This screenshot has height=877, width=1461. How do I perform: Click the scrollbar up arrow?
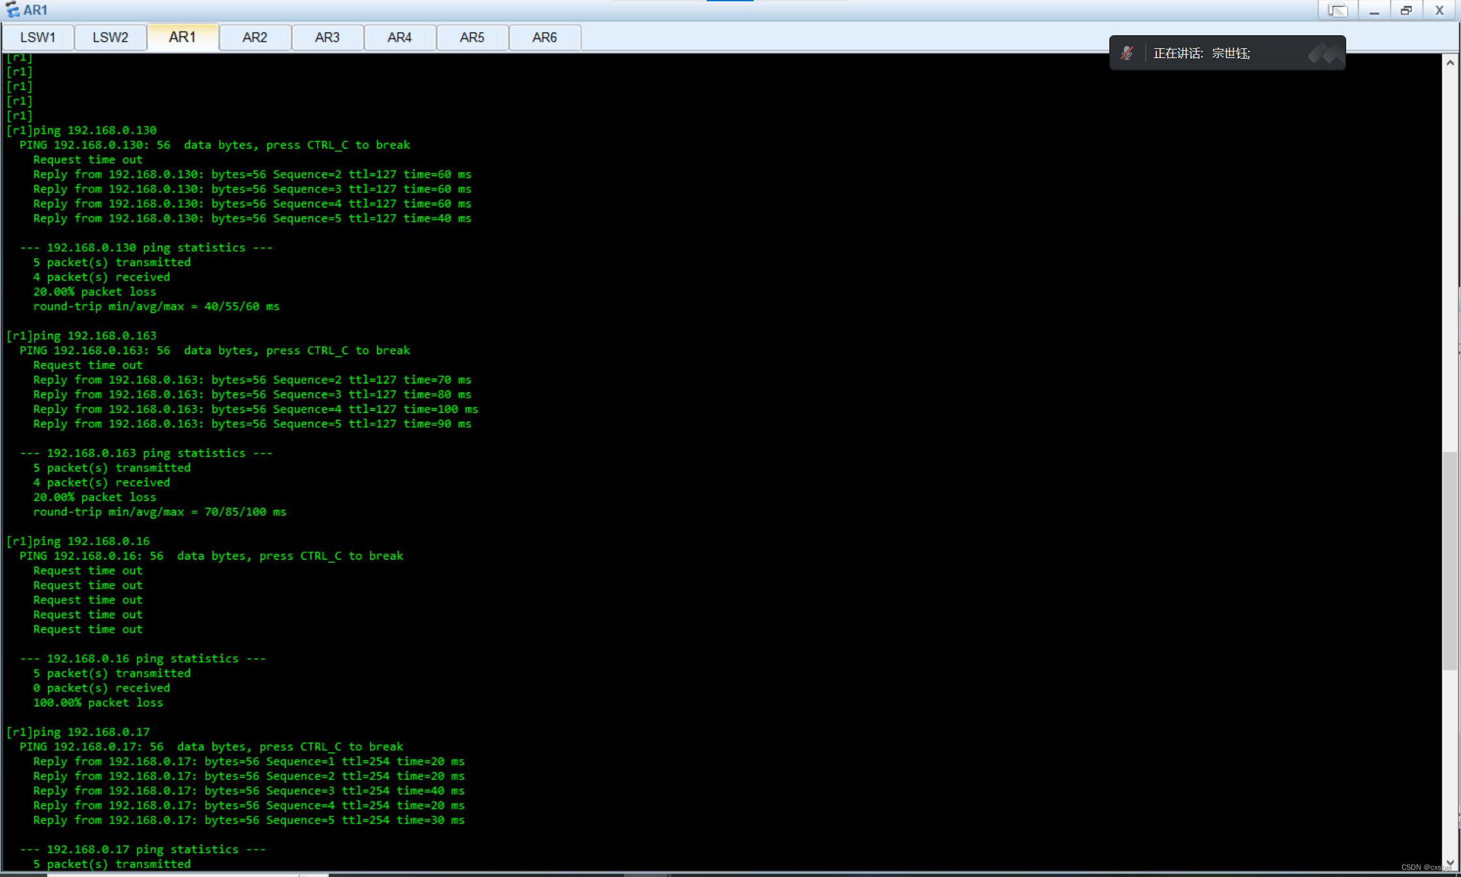point(1450,63)
